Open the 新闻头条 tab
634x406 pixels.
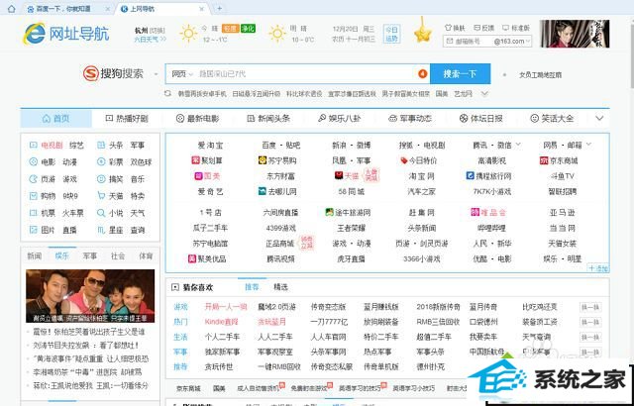268,119
